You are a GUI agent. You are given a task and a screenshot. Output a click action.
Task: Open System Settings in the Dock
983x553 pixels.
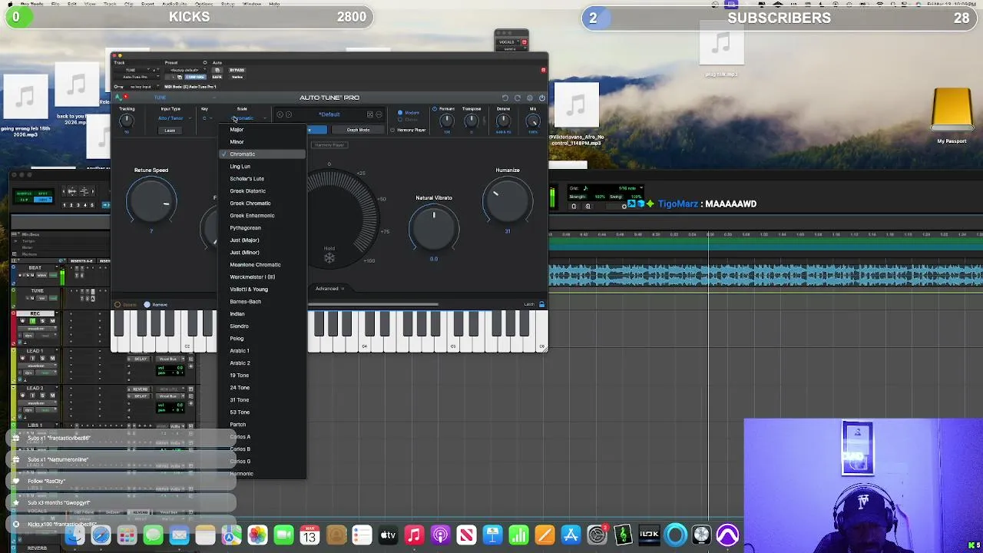(x=597, y=535)
